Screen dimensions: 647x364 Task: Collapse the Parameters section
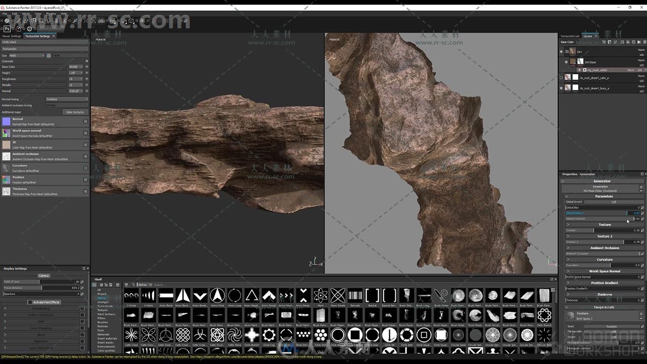(566, 196)
